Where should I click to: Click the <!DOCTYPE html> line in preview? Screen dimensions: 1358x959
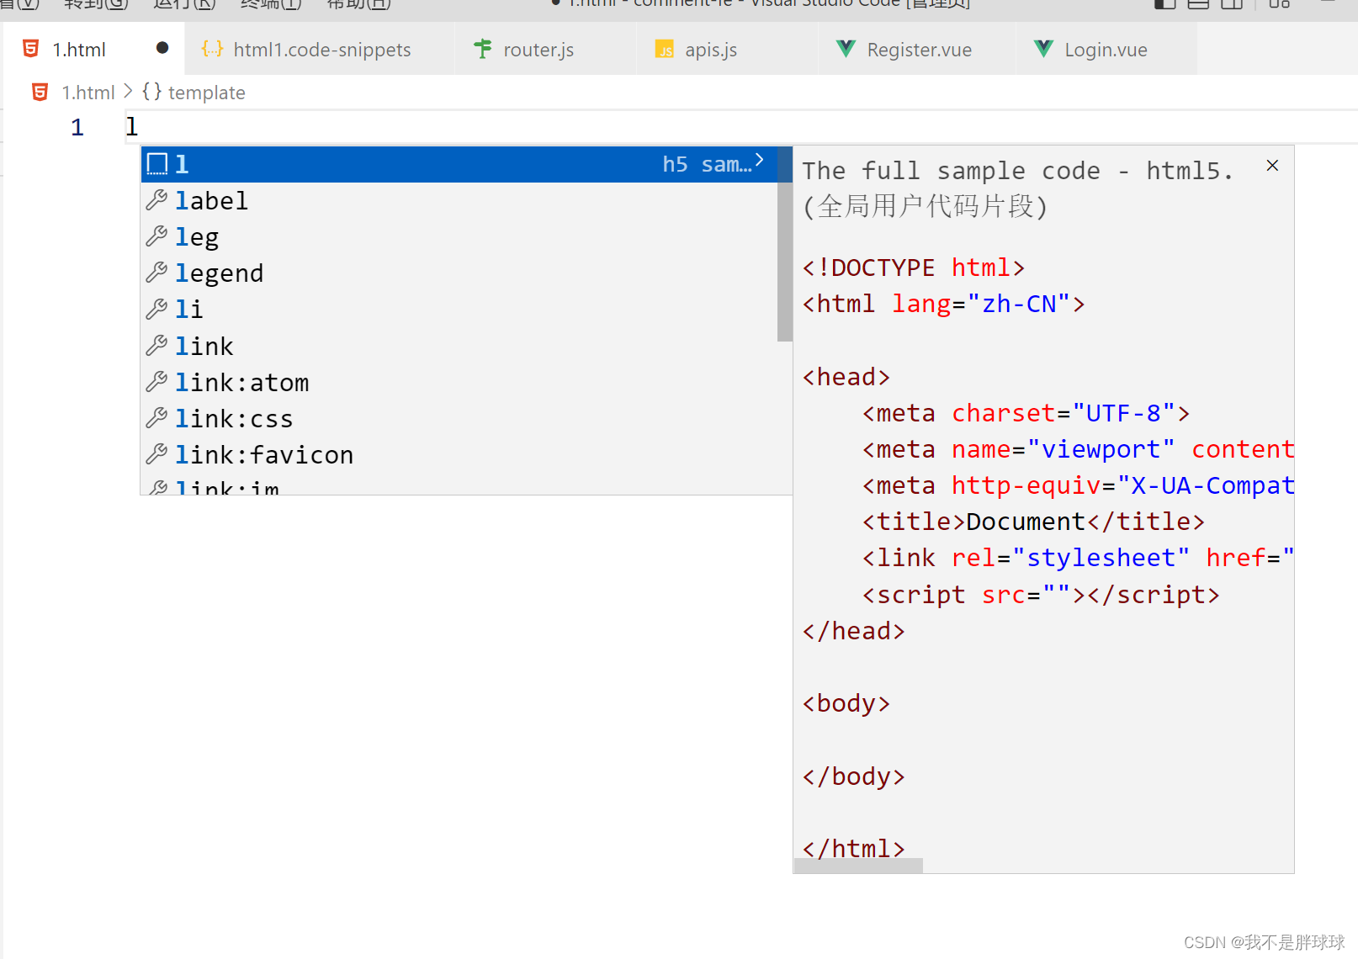pos(914,268)
